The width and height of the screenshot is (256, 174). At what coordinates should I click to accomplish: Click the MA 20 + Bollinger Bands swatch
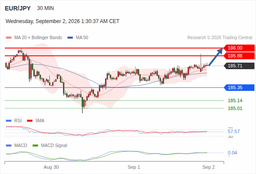pos(9,38)
